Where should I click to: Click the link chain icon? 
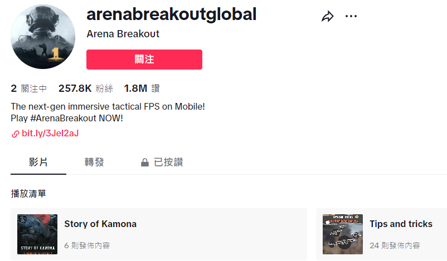(15, 134)
